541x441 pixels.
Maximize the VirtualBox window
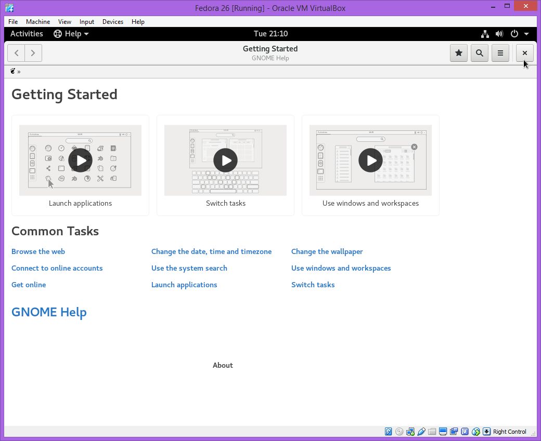click(x=507, y=6)
